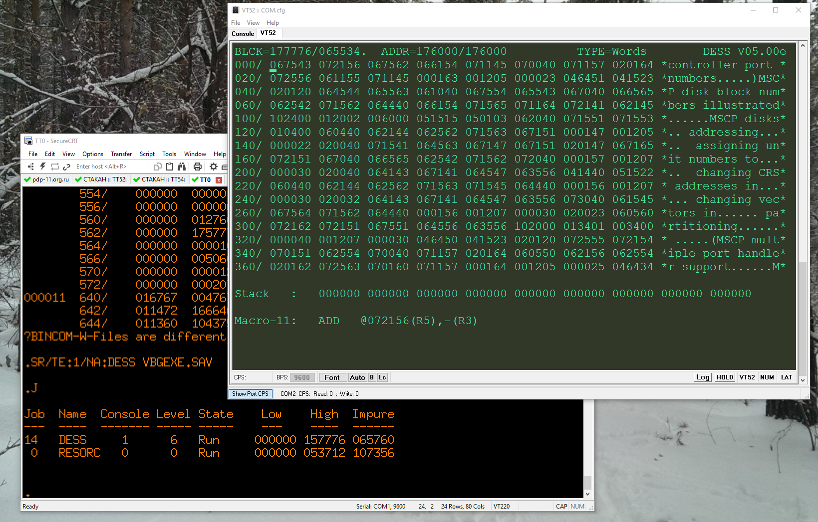Click the Reconnect arrows icon
Viewport: 818px width, 522px height.
pos(55,167)
